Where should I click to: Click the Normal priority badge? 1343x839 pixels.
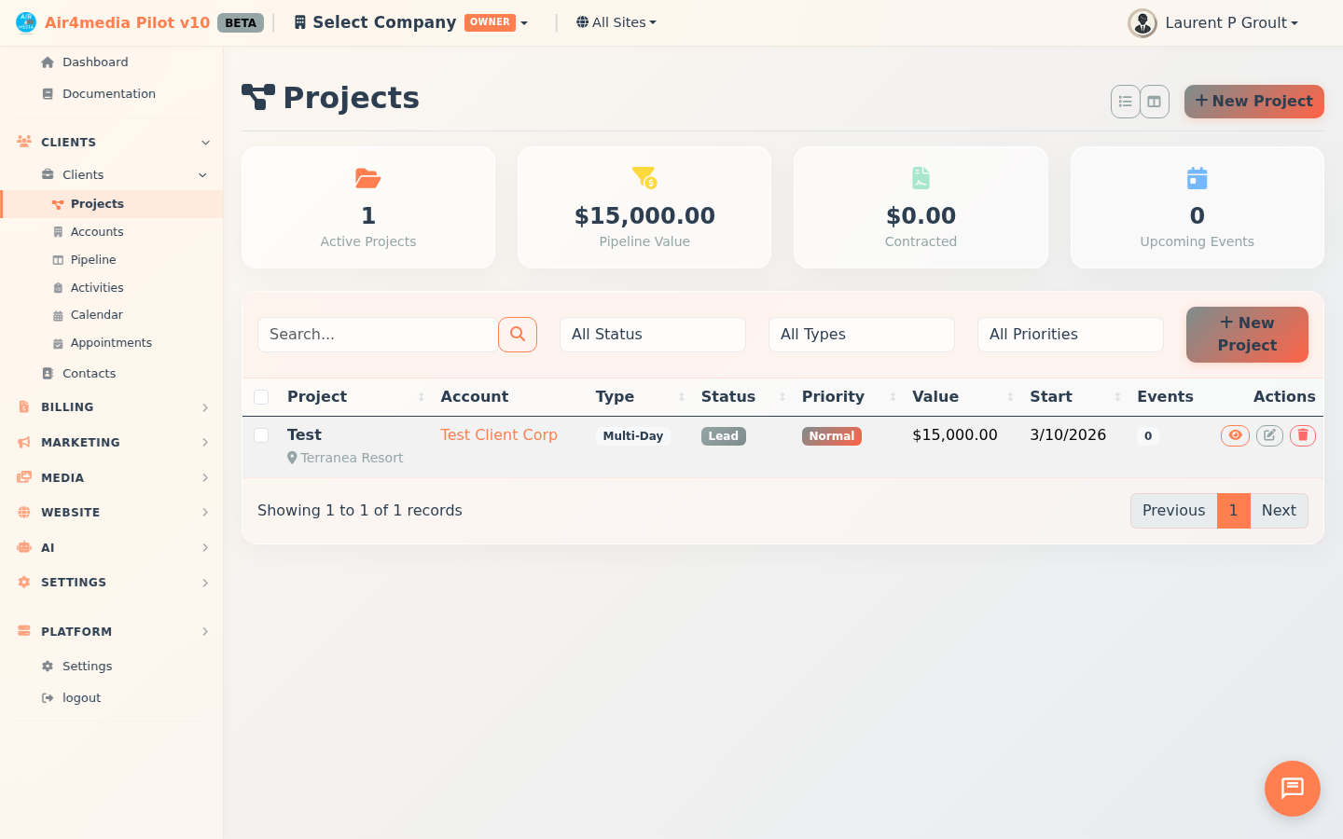click(831, 435)
